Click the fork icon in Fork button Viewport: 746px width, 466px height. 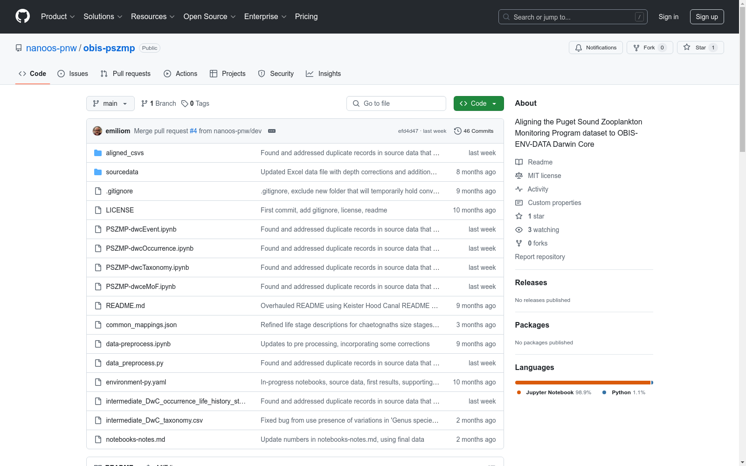pos(636,48)
